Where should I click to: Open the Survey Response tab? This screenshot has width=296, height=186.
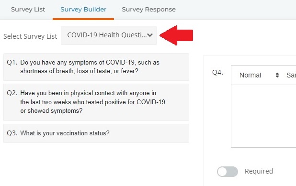[x=148, y=10]
